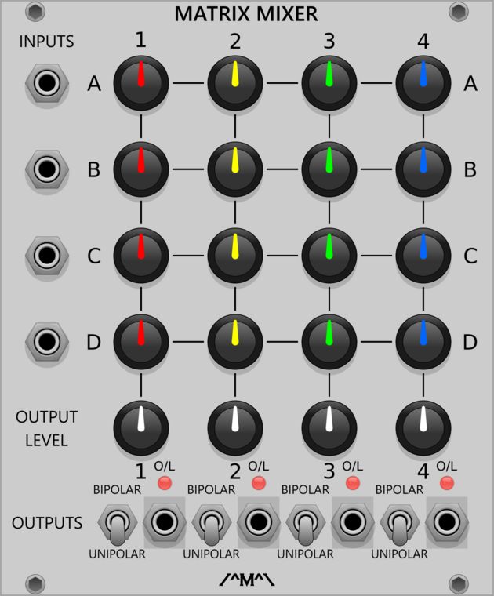Screen dimensions: 494x596
Task: Click the red D1 knob
Action: pos(141,342)
